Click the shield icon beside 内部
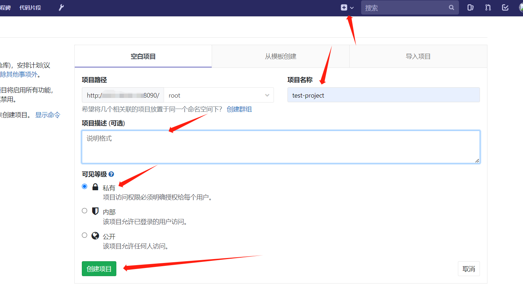The height and width of the screenshot is (307, 523). pos(95,211)
